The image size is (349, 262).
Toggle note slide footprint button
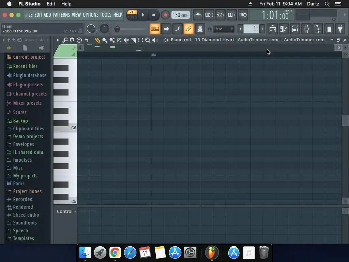click(x=177, y=29)
